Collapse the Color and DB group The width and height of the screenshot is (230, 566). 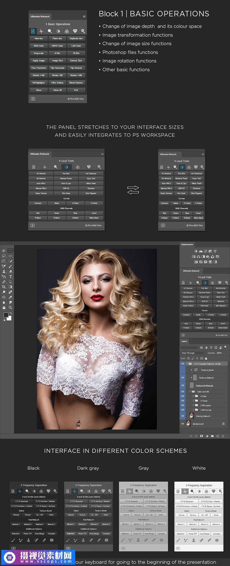point(190,391)
